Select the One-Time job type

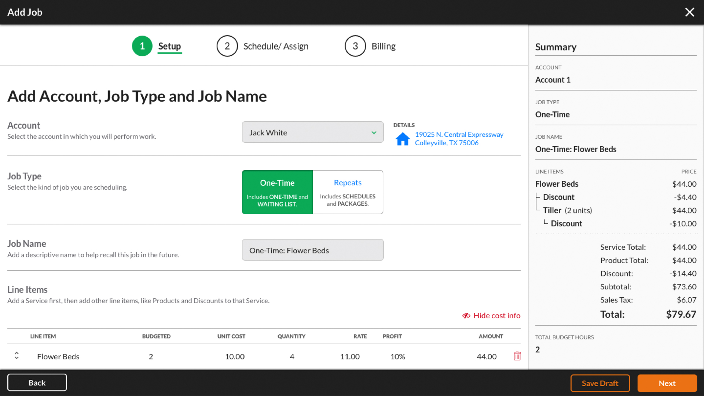[277, 192]
